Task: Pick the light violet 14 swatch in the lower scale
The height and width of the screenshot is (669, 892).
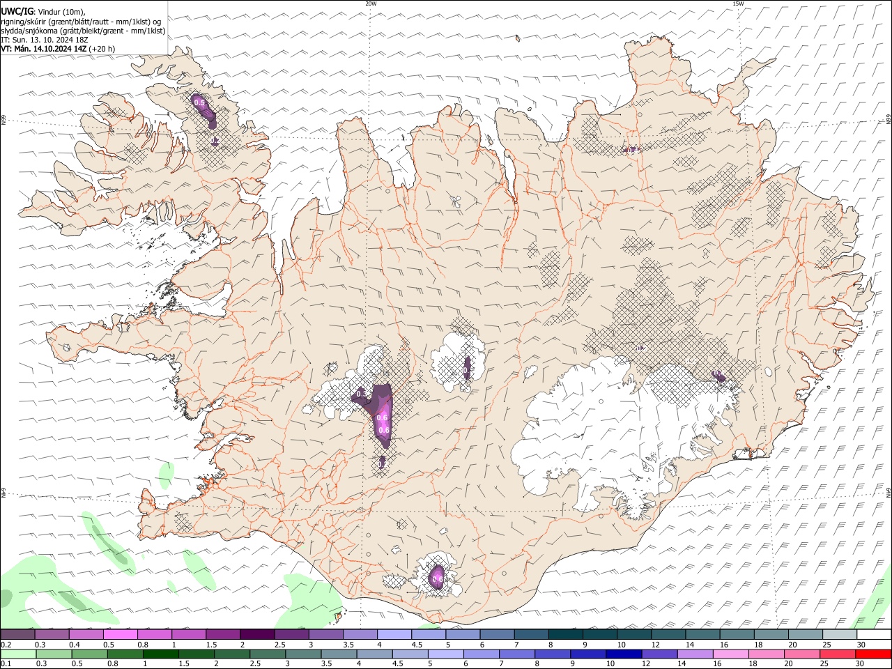Action: [x=694, y=654]
